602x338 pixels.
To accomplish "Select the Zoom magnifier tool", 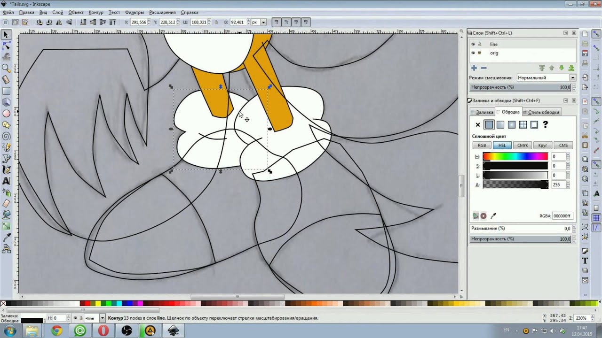I will coord(6,68).
